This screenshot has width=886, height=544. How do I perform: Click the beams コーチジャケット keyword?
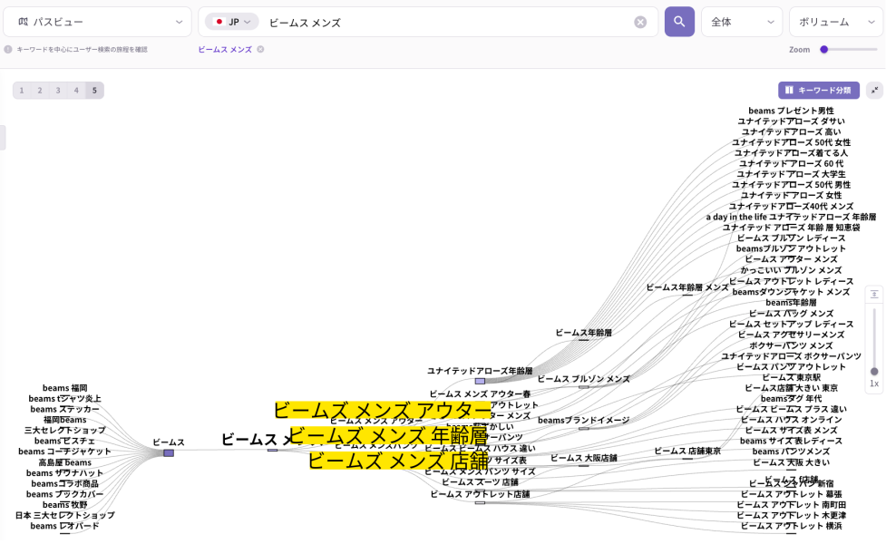65,452
